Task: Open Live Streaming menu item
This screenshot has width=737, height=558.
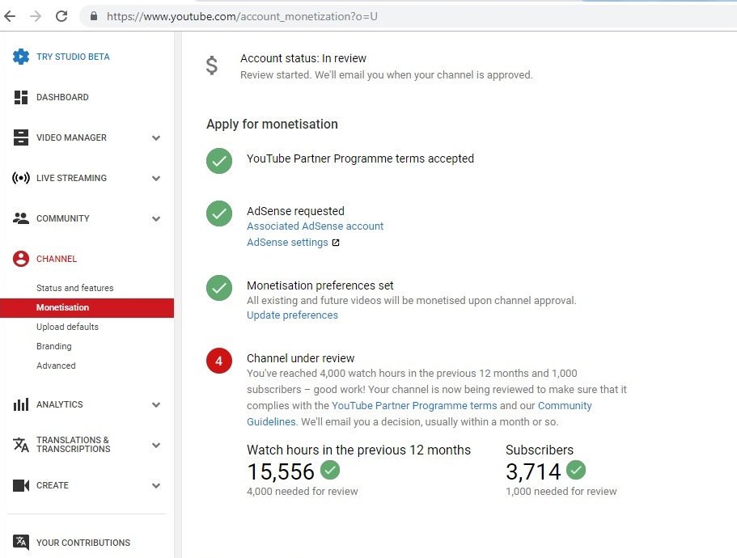Action: (x=71, y=178)
